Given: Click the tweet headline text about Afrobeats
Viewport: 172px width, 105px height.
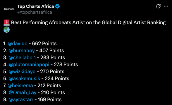Looking at the screenshot, I should tap(88, 22).
